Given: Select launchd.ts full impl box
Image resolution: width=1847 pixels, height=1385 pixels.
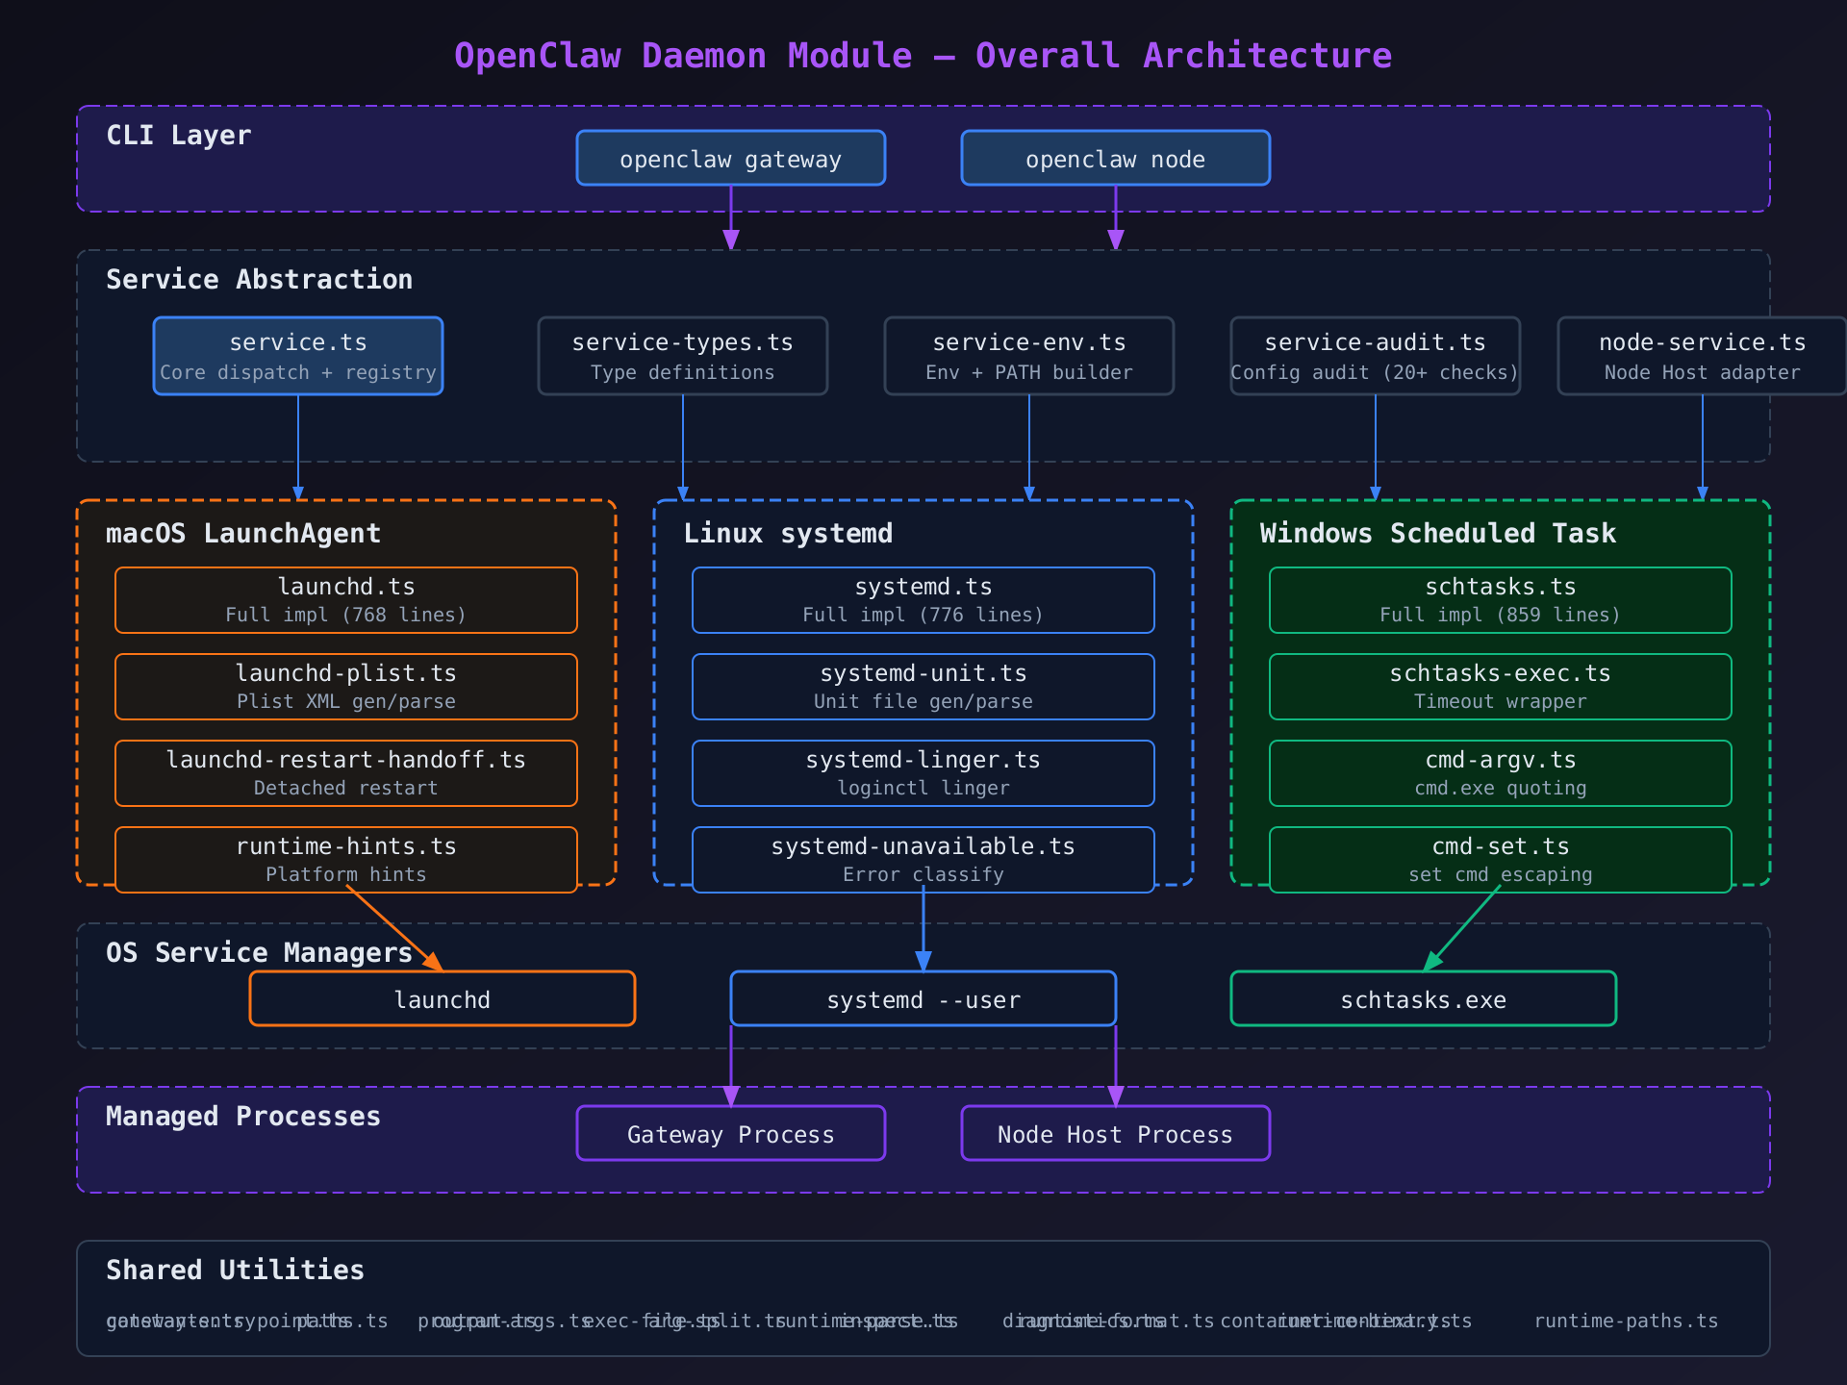Looking at the screenshot, I should pos(345,600).
